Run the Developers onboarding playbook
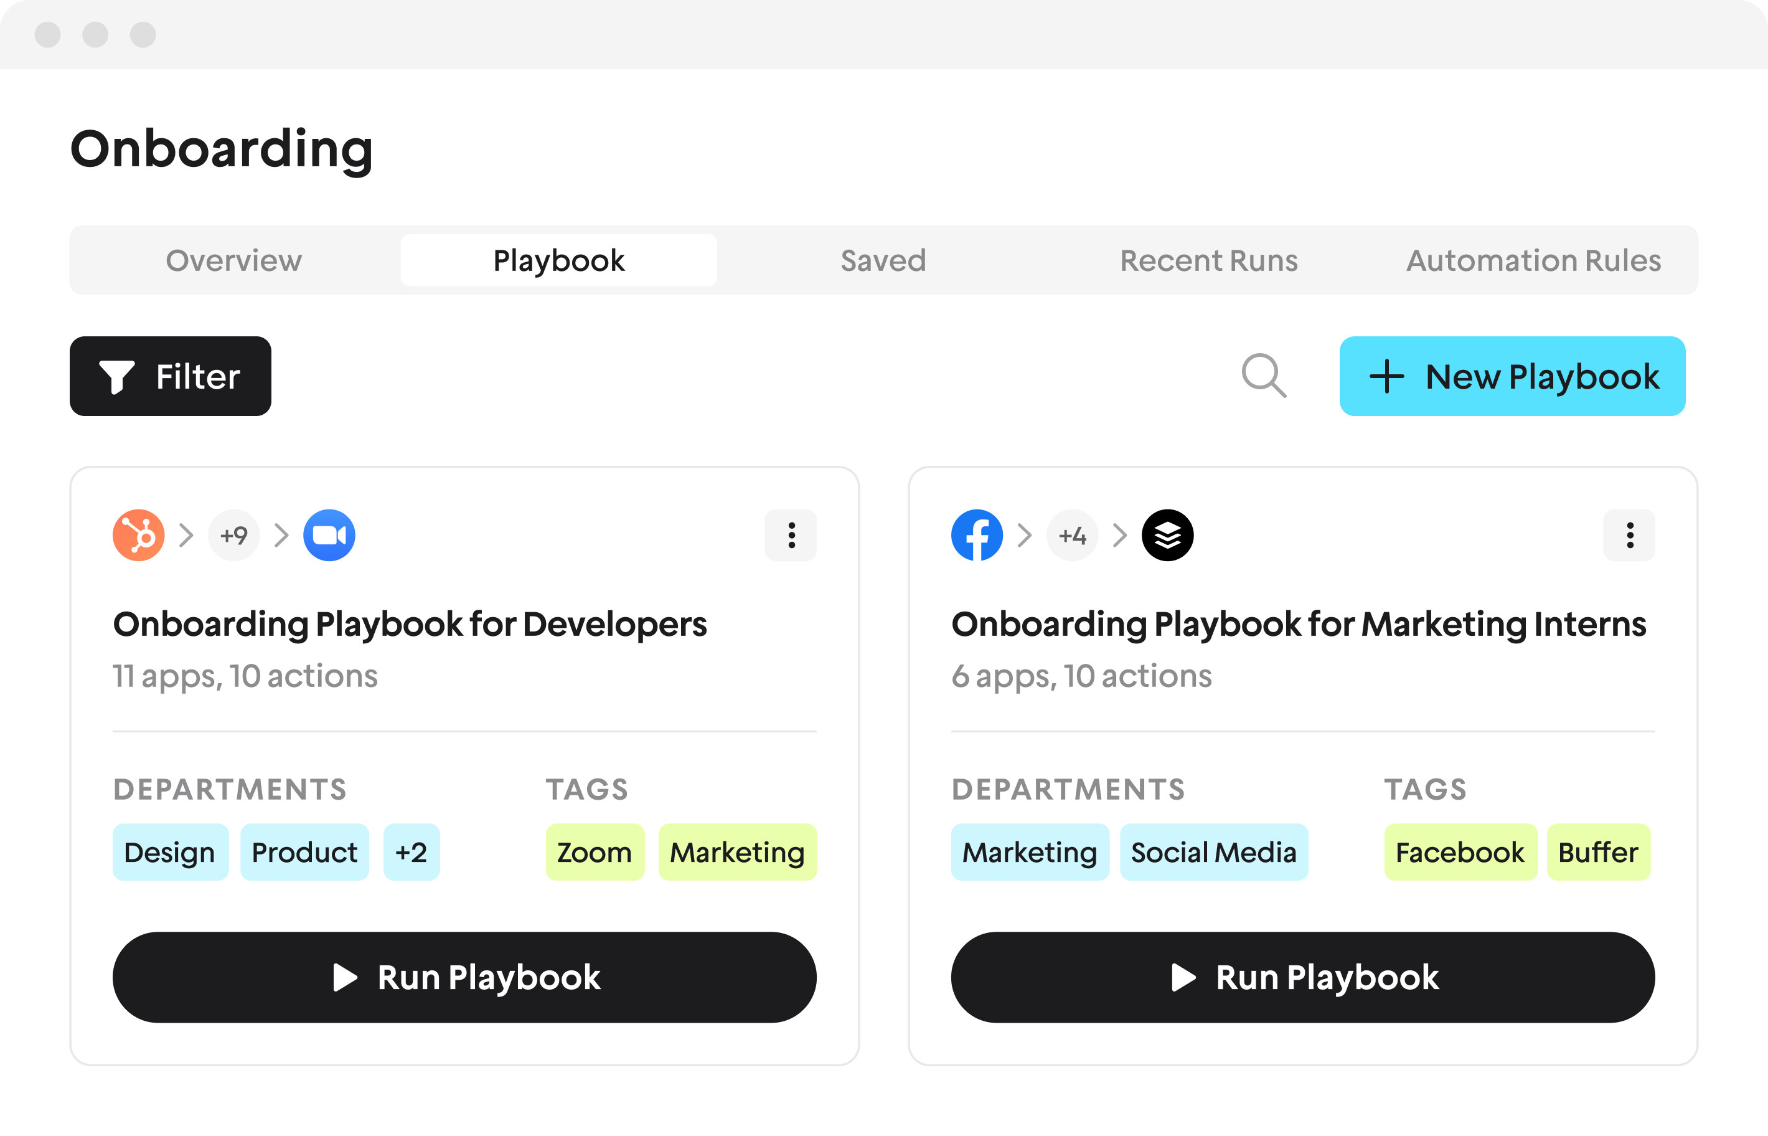 [464, 977]
